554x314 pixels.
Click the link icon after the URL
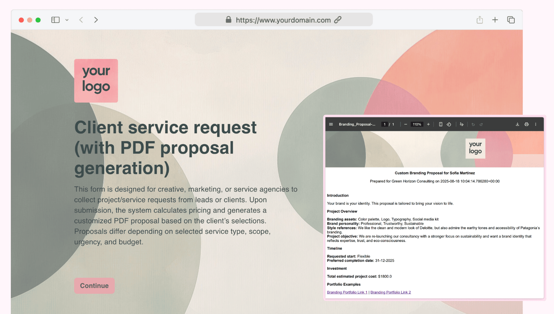tap(338, 20)
